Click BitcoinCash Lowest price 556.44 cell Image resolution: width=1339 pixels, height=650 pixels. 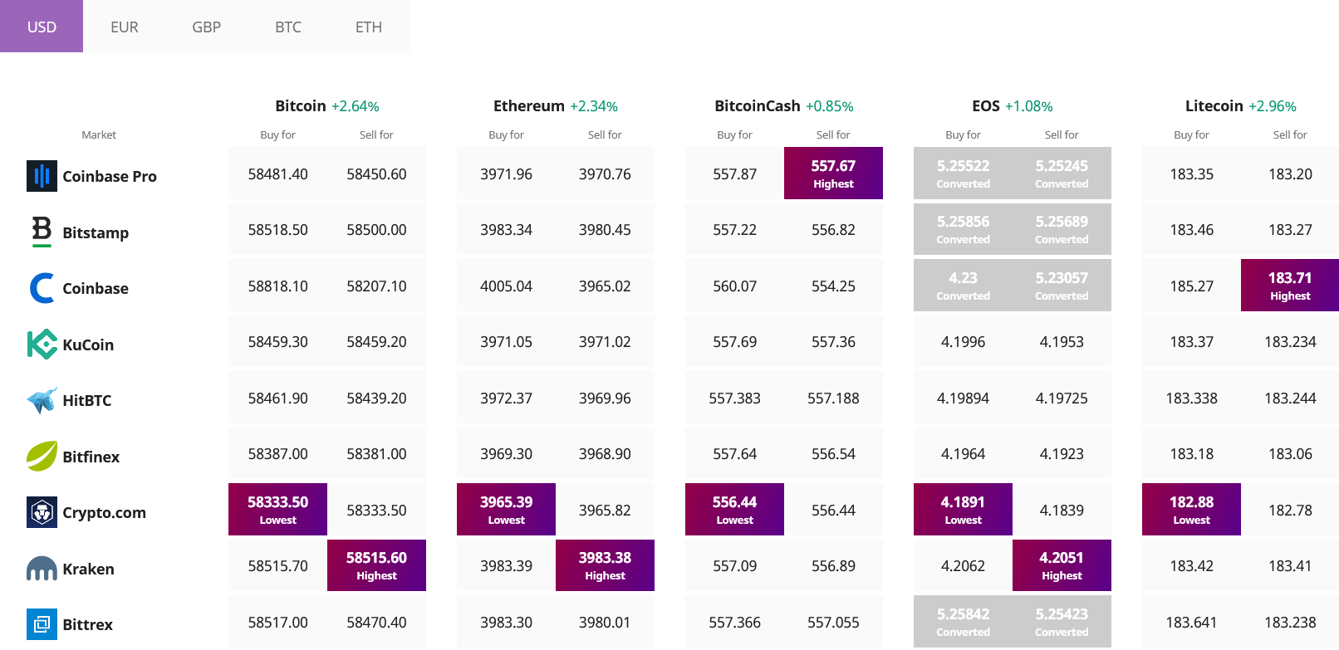pos(734,509)
